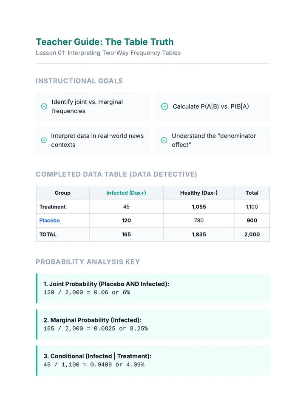This screenshot has height=397, width=306.
Task: Click check icon beside joint vs. marginal frequencies
Action: pyautogui.click(x=44, y=106)
